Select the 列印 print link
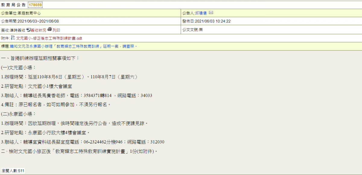Image resolution: width=362 pixels, height=175 pixels. tap(56, 30)
